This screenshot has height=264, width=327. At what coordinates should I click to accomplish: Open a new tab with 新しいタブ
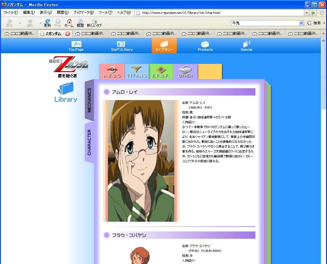point(94,23)
